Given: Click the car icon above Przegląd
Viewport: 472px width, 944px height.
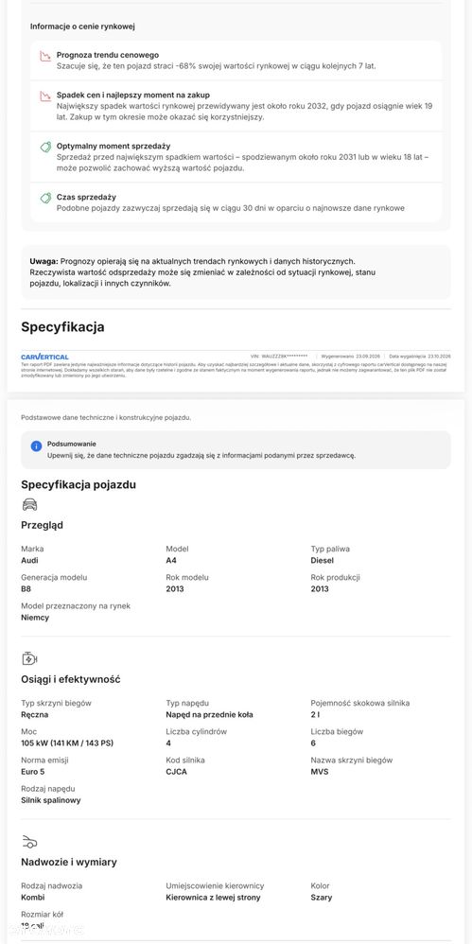Looking at the screenshot, I should (29, 504).
